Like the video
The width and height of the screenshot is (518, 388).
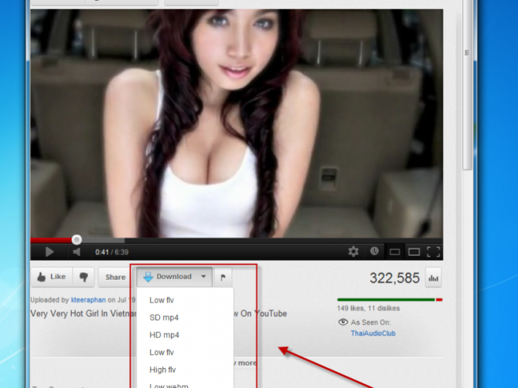(52, 277)
